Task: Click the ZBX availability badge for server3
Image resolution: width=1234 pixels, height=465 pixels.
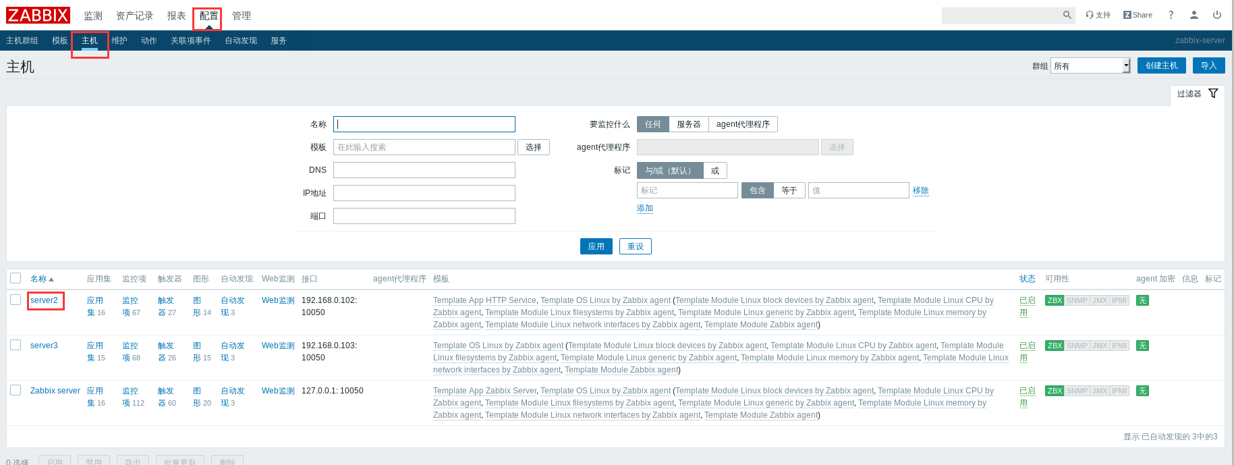Action: pos(1055,346)
